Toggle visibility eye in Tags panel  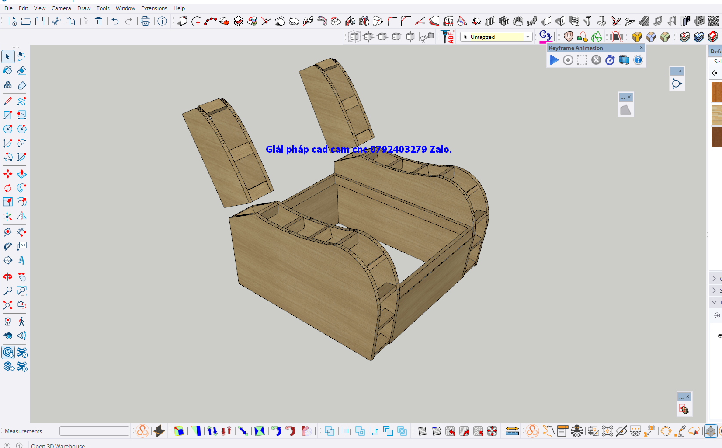click(x=719, y=336)
